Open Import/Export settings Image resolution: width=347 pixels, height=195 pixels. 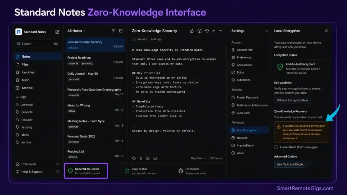(x=243, y=145)
